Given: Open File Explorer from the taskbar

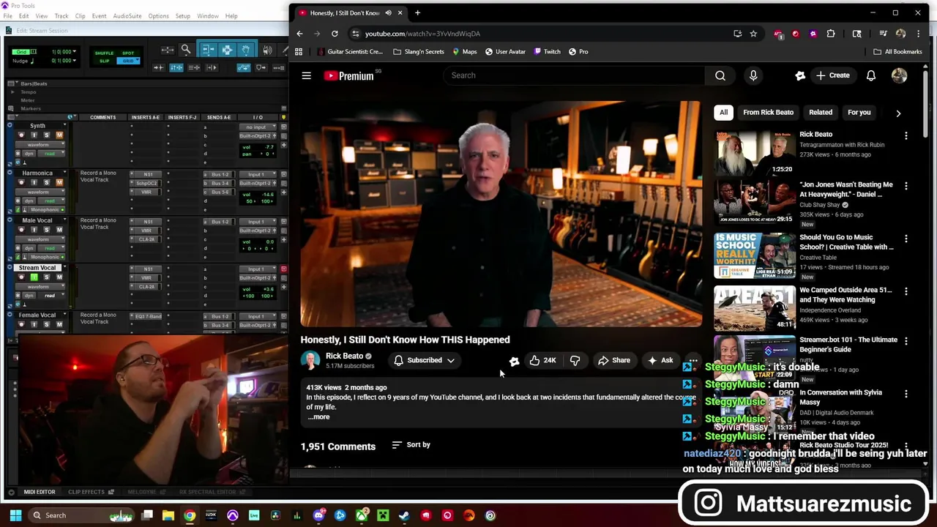Looking at the screenshot, I should coord(168,515).
